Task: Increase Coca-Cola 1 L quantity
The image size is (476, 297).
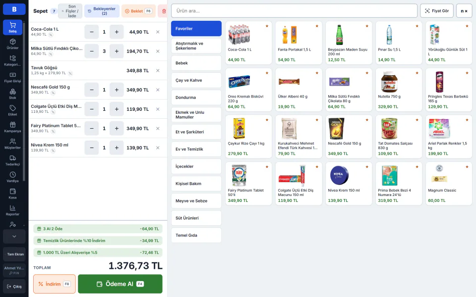Action: tap(117, 32)
